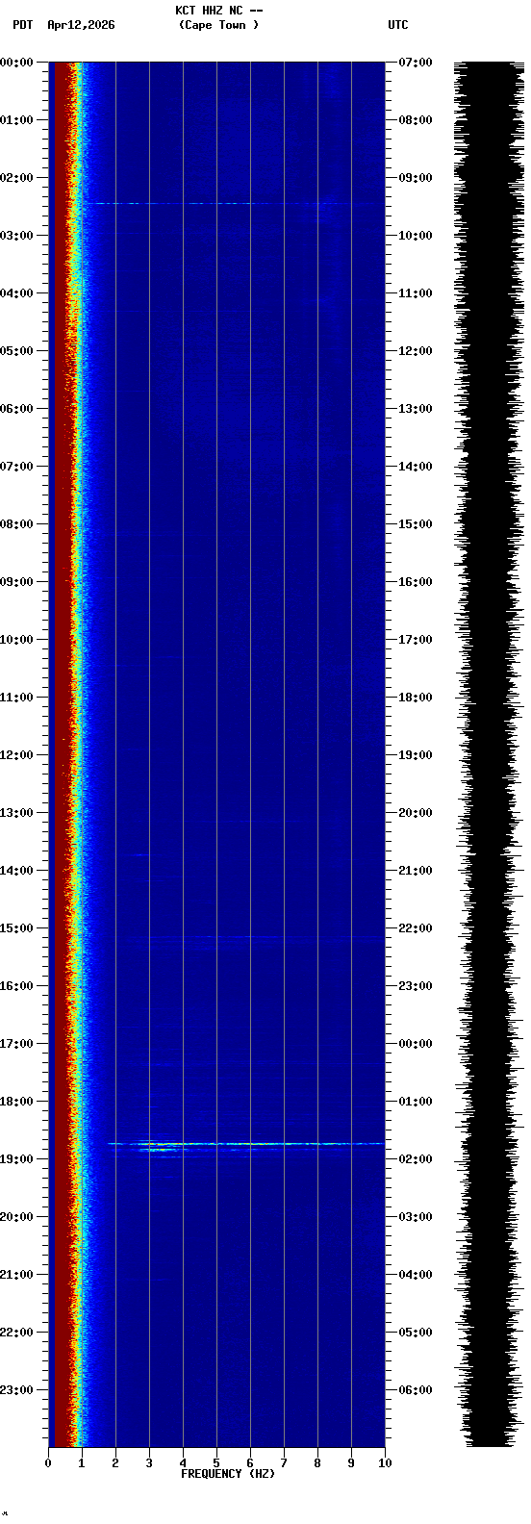Screen dimensions: 531x1524
Task: Click the 15:00 PDT time label
Action: click(x=16, y=928)
